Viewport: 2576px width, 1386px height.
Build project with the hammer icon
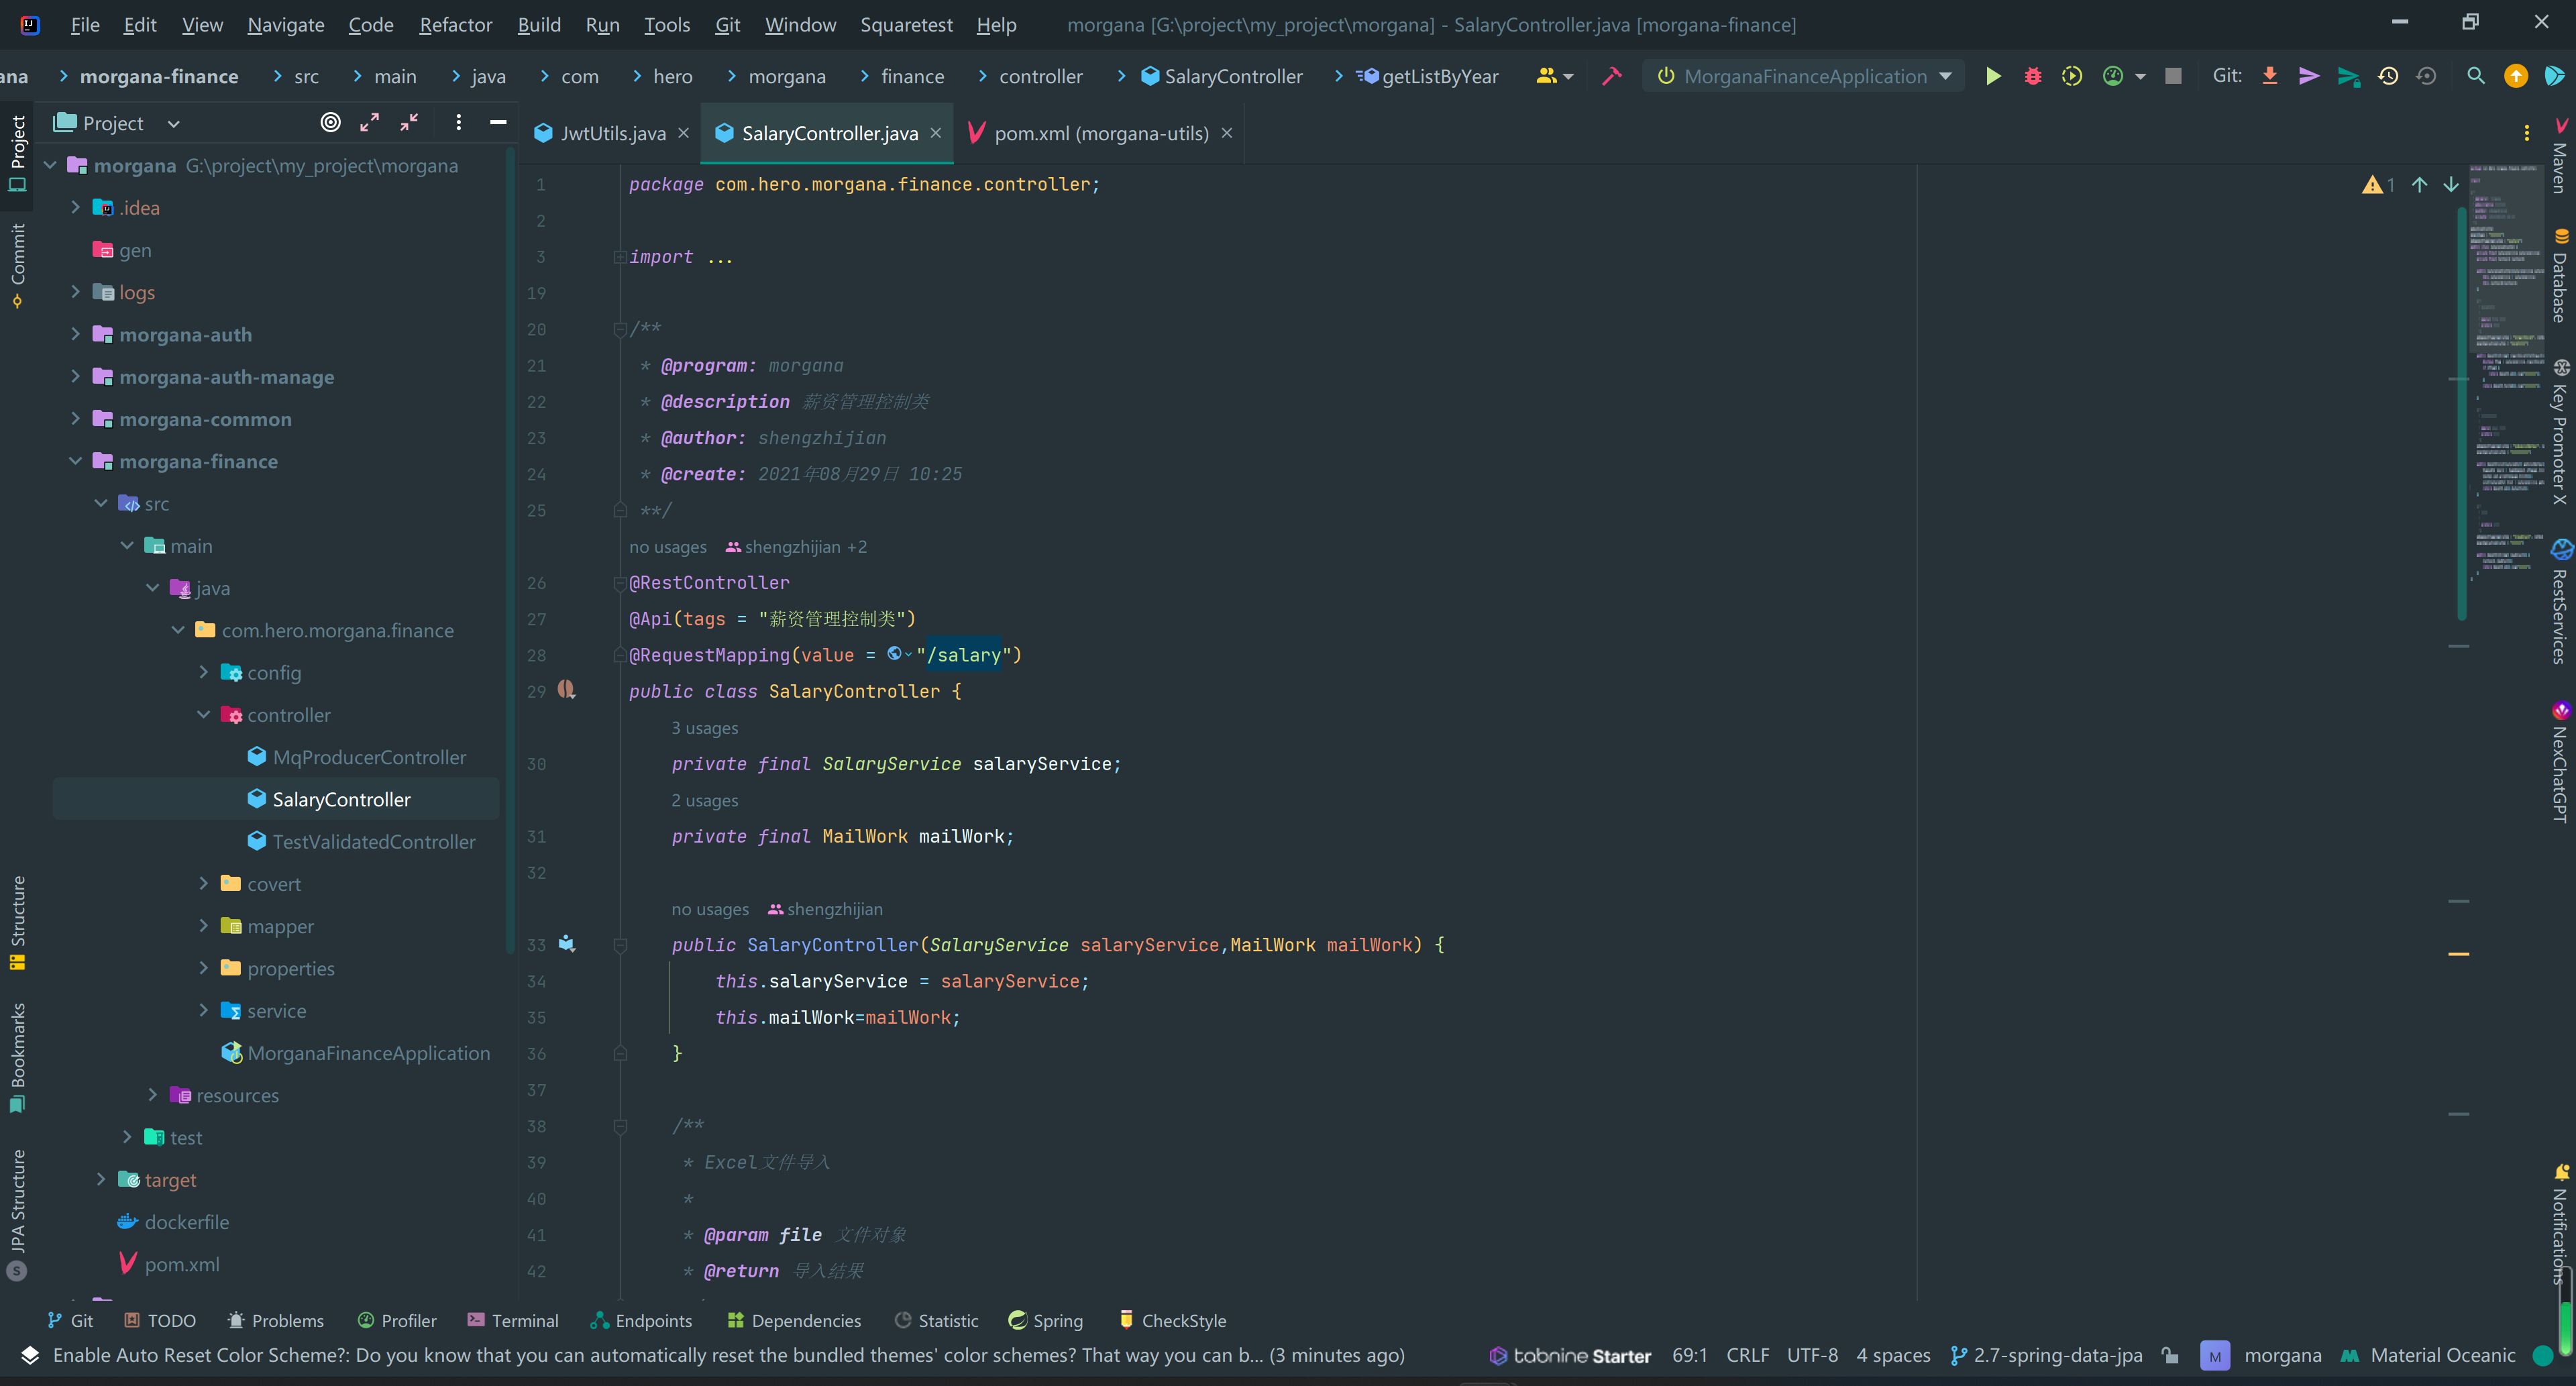tap(1611, 76)
